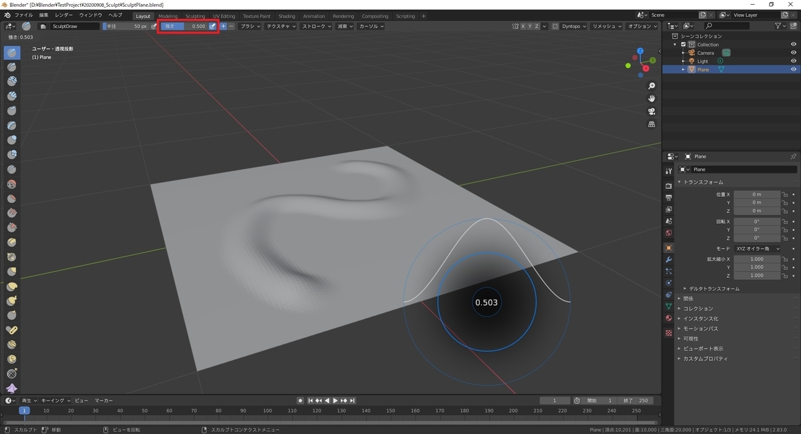Viewport: 801px width, 434px height.
Task: Switch to the Sculpting workspace tab
Action: pyautogui.click(x=196, y=16)
